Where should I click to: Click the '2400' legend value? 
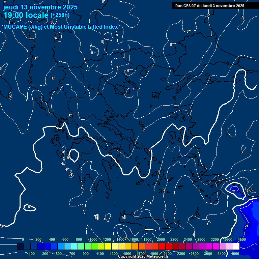point(188,239)
